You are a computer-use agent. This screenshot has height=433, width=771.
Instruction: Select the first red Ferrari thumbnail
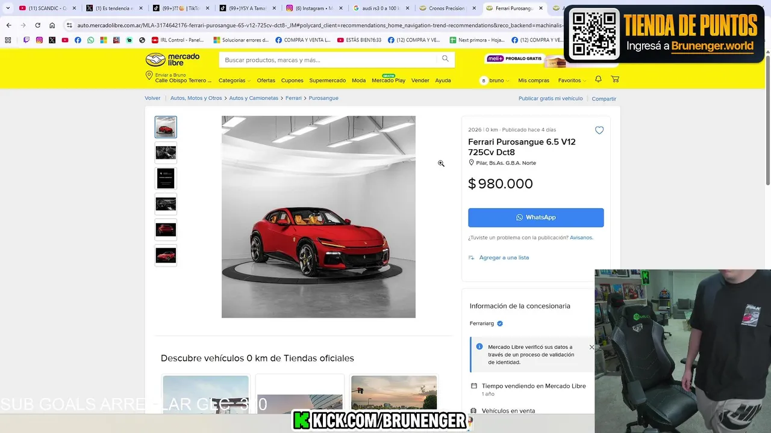tap(166, 127)
